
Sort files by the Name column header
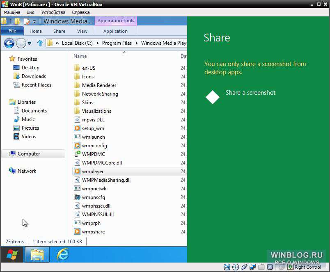(80, 56)
